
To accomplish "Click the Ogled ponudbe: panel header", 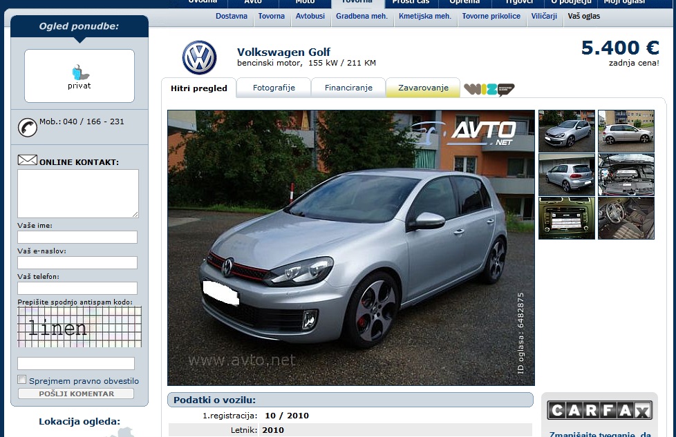I will pos(79,26).
